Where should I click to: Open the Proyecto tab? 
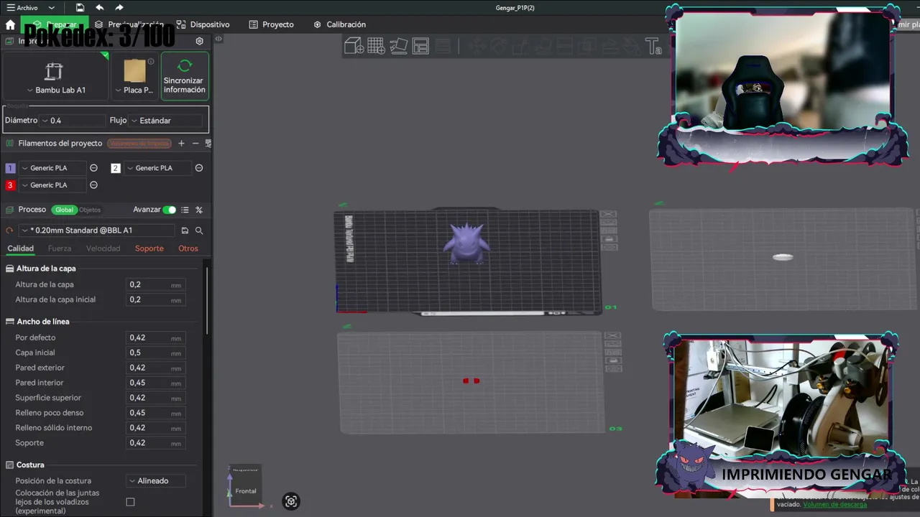click(x=271, y=24)
